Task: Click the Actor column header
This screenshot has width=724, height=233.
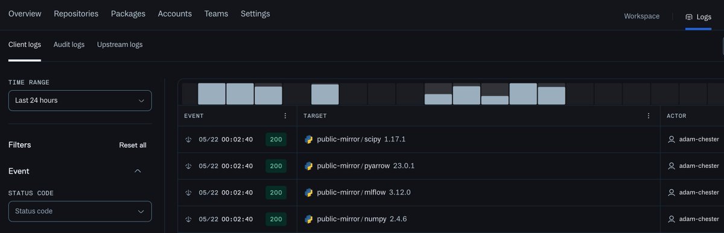Action: pos(676,116)
